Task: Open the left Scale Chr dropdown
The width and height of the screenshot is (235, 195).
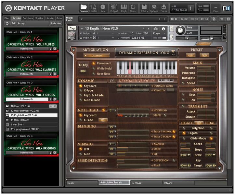Action: pyautogui.click(x=185, y=155)
